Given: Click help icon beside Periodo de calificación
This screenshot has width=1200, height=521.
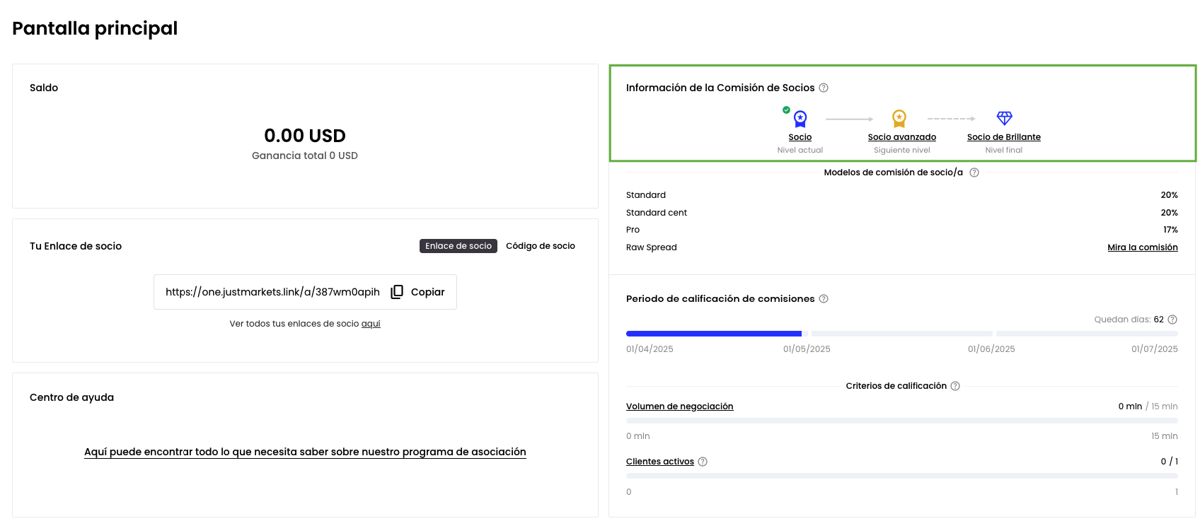Looking at the screenshot, I should pos(824,299).
